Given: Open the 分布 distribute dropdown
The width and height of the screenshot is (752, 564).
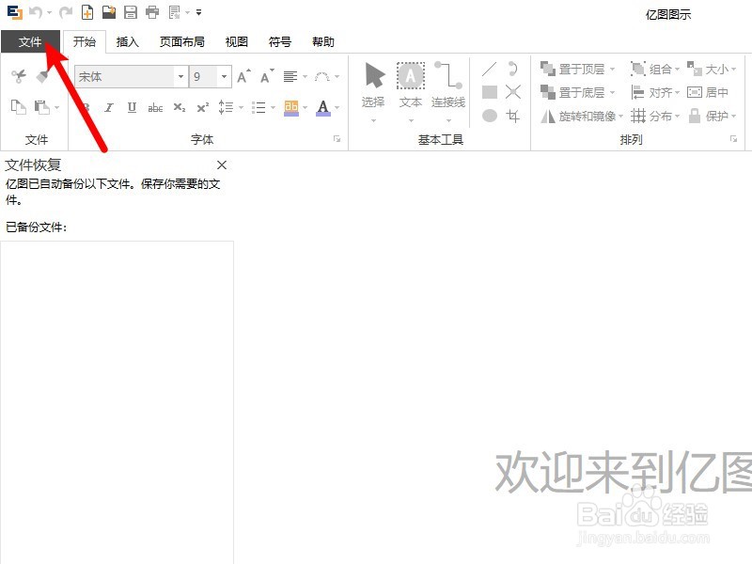Looking at the screenshot, I should (x=655, y=116).
